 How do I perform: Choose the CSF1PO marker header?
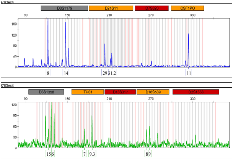(x=187, y=8)
